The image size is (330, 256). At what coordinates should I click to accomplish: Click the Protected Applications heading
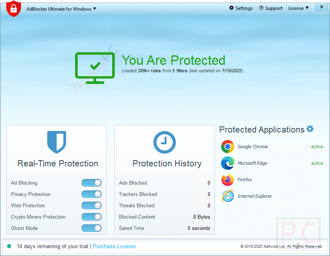pos(262,130)
